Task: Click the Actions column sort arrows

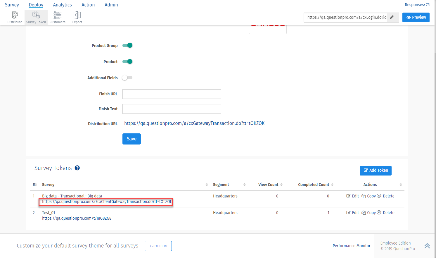Action: [401, 185]
